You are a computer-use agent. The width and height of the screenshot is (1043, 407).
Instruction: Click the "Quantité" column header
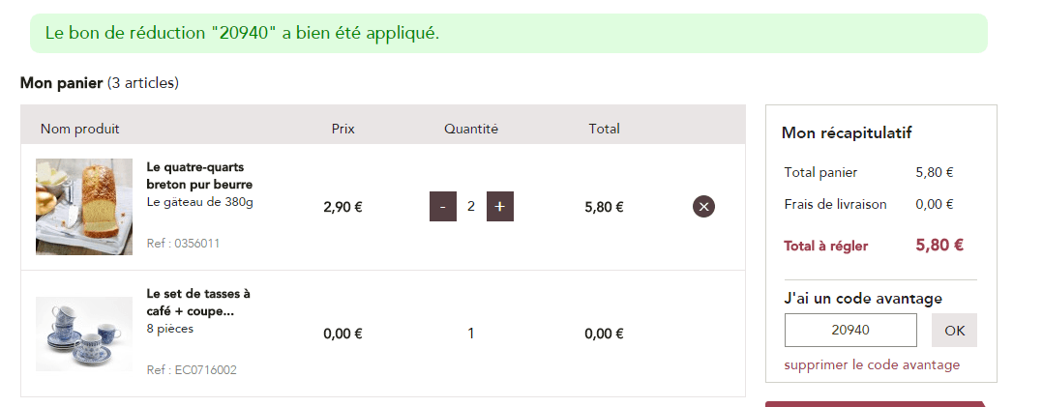coord(471,129)
